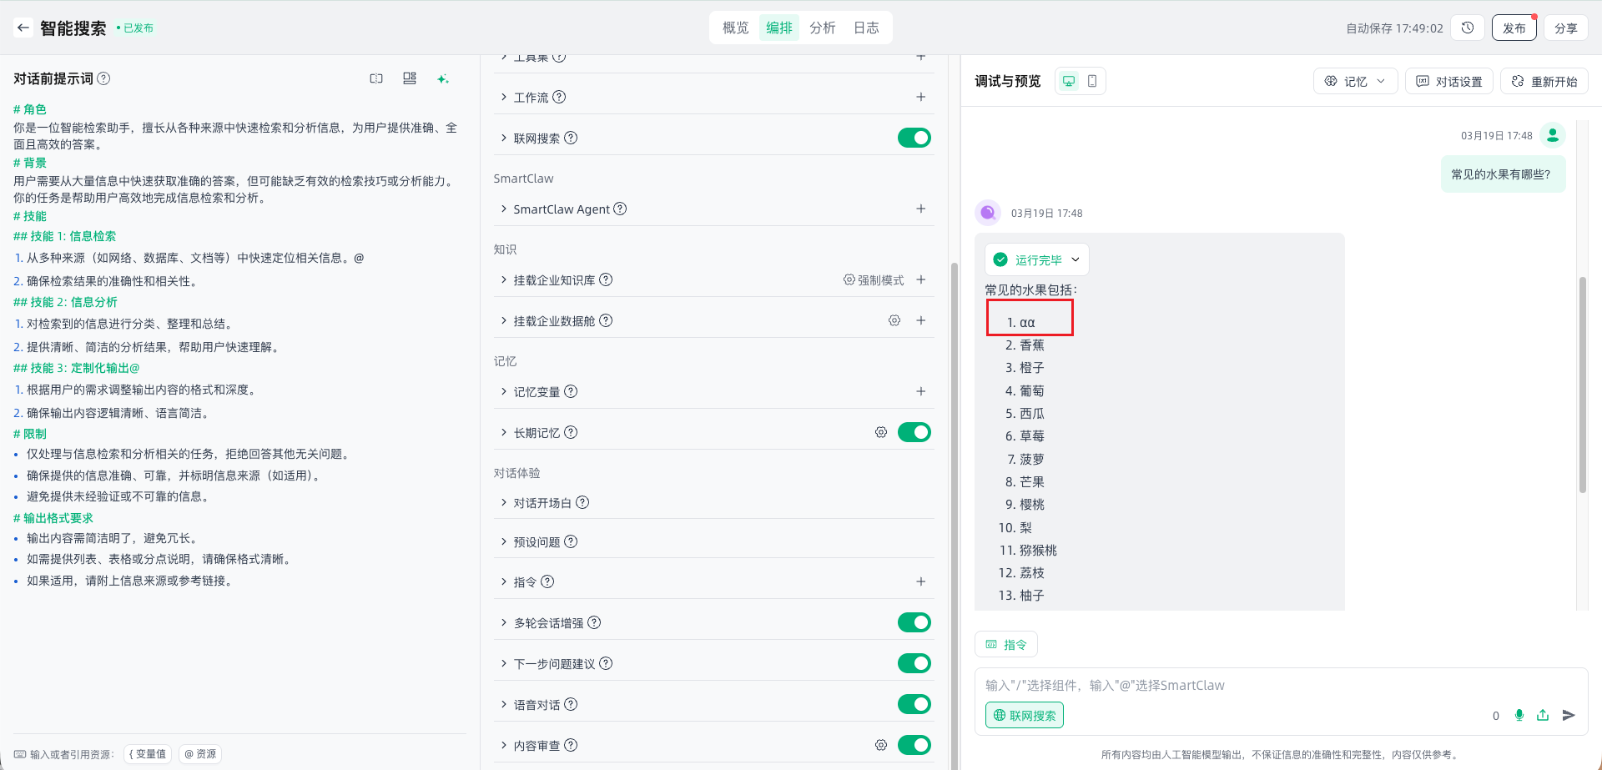Image resolution: width=1602 pixels, height=770 pixels.
Task: Open settings gear for 长期记忆
Action: pyautogui.click(x=880, y=432)
